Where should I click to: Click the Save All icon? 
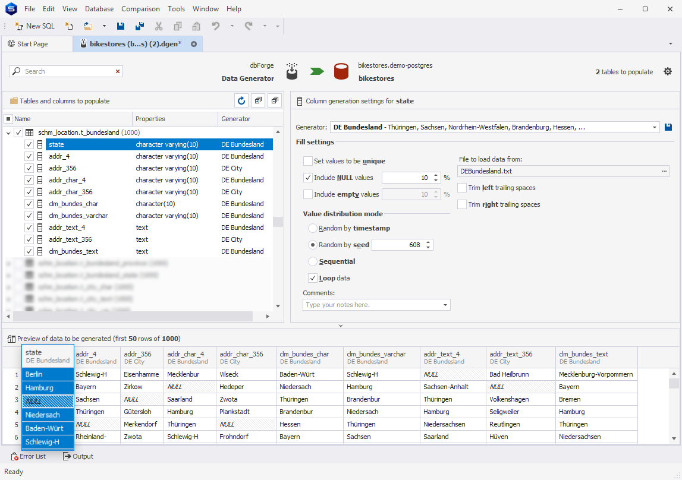pyautogui.click(x=140, y=26)
